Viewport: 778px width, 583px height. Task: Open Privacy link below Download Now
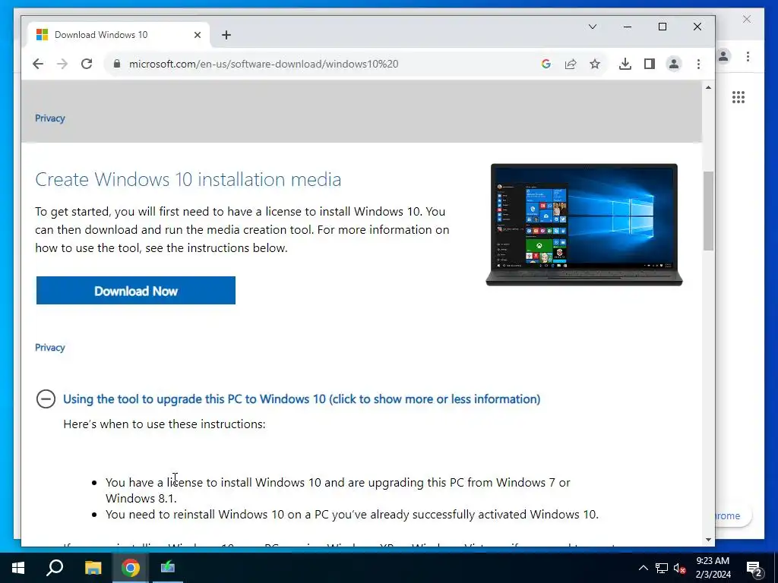pos(49,348)
